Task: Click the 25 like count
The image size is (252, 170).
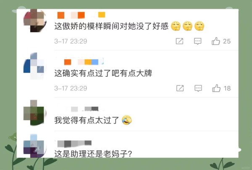Action: (227, 41)
